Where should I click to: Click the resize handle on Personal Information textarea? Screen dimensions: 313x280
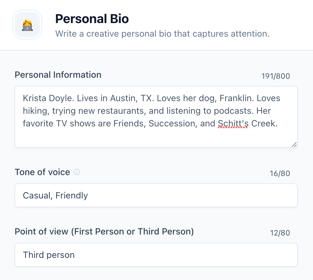[x=294, y=145]
